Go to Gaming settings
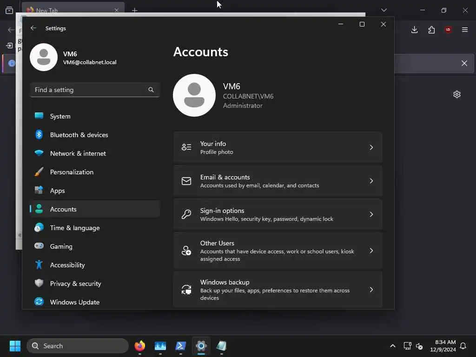The height and width of the screenshot is (357, 476). point(95,246)
